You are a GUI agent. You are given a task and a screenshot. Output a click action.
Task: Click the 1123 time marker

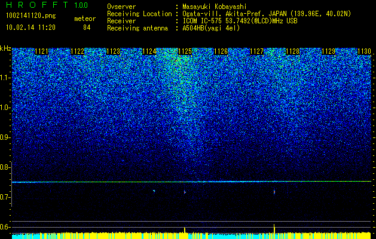(113, 51)
